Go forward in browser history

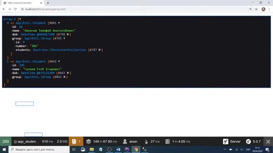pos(9,9)
